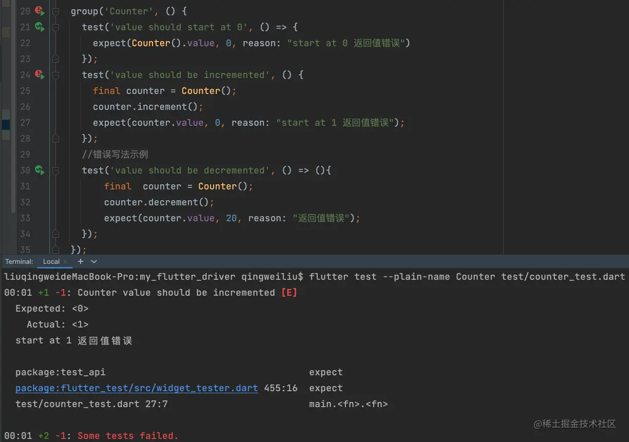Viewport: 629px width, 442px height.
Task: Click line number 22 in the gutter
Action: pyautogui.click(x=25, y=43)
